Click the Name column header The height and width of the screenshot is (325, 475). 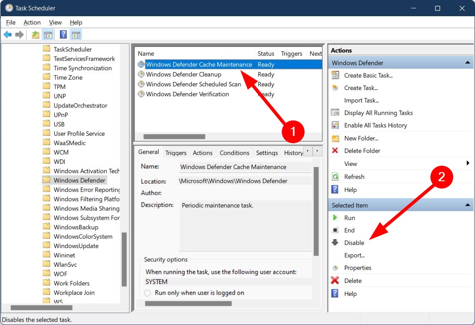194,53
